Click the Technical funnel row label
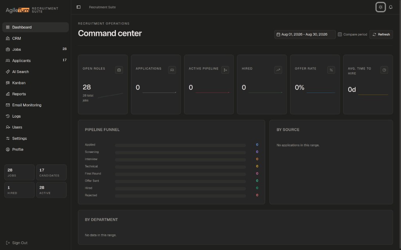This screenshot has height=250, width=401. [x=91, y=166]
